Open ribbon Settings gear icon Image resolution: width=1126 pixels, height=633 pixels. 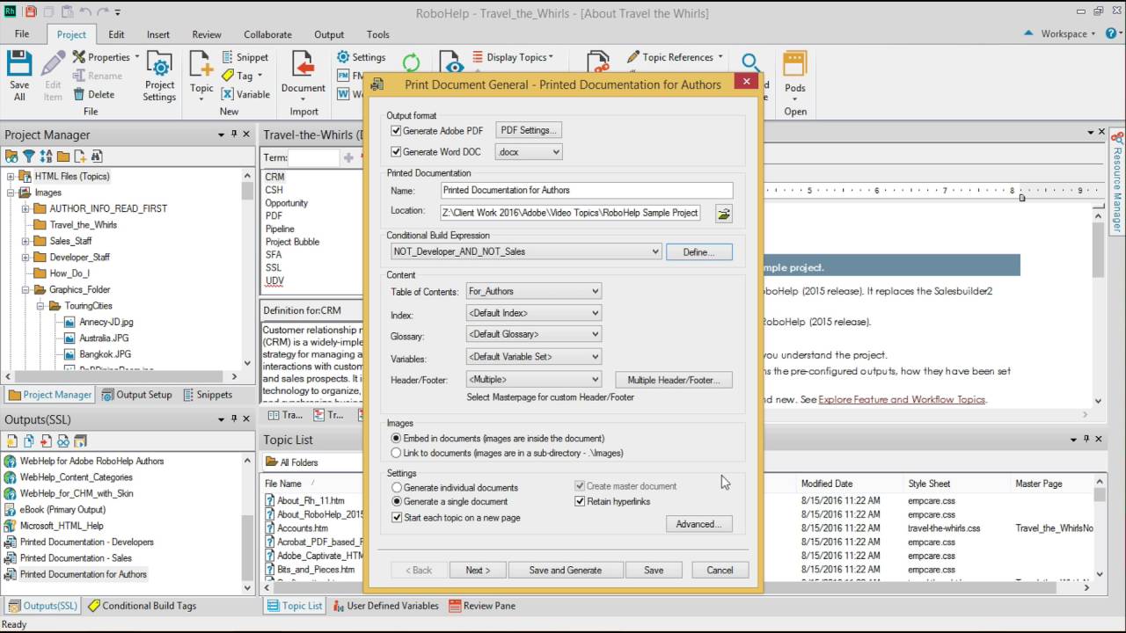(343, 57)
